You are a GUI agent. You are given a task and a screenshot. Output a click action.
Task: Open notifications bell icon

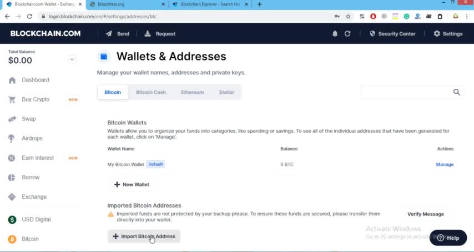(335, 33)
